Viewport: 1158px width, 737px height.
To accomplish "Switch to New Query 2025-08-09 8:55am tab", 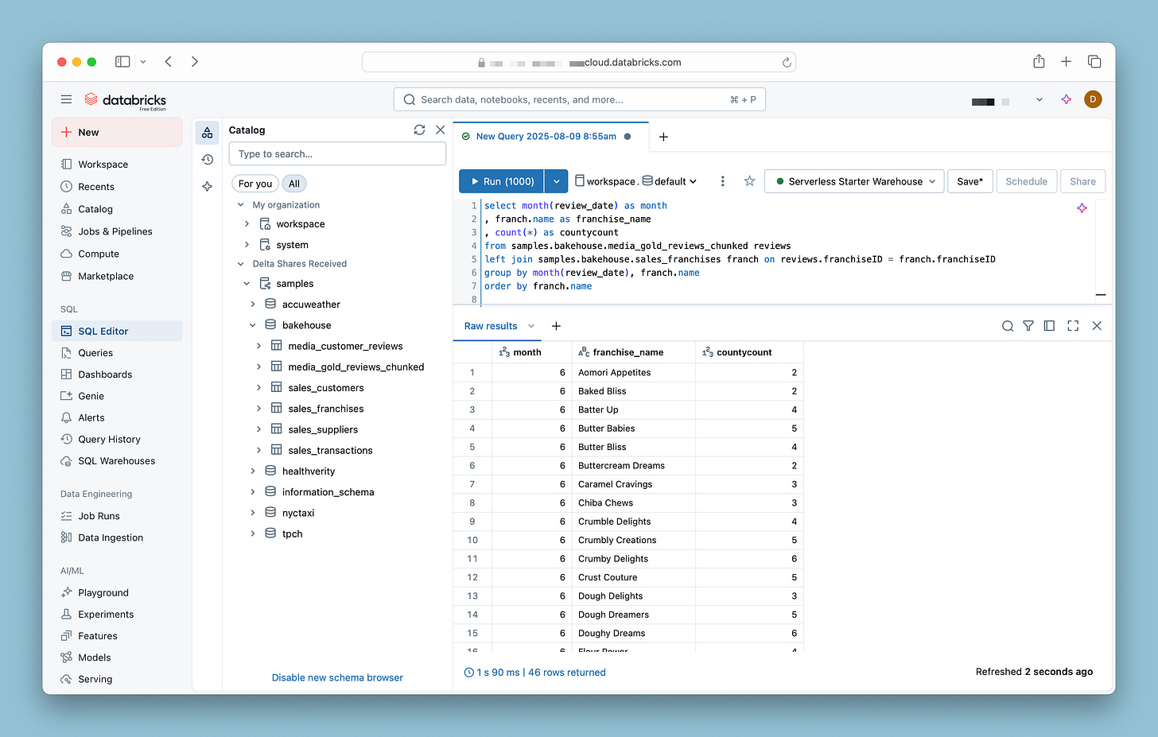I will coord(546,137).
